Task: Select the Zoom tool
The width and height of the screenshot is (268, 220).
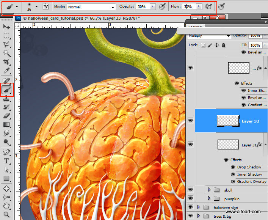Action: pyautogui.click(x=6, y=214)
